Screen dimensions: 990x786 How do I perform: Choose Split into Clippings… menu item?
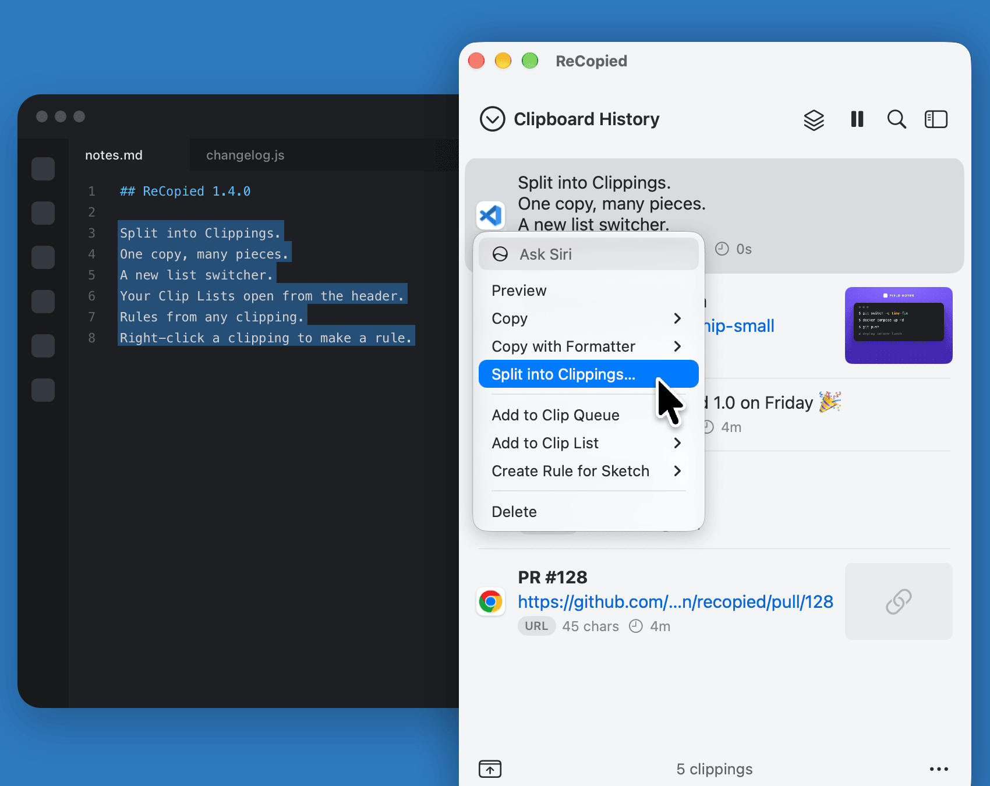pos(588,374)
